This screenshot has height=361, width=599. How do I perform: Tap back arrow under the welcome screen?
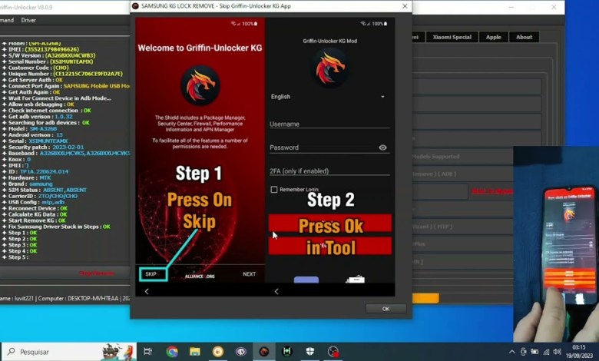tap(147, 291)
